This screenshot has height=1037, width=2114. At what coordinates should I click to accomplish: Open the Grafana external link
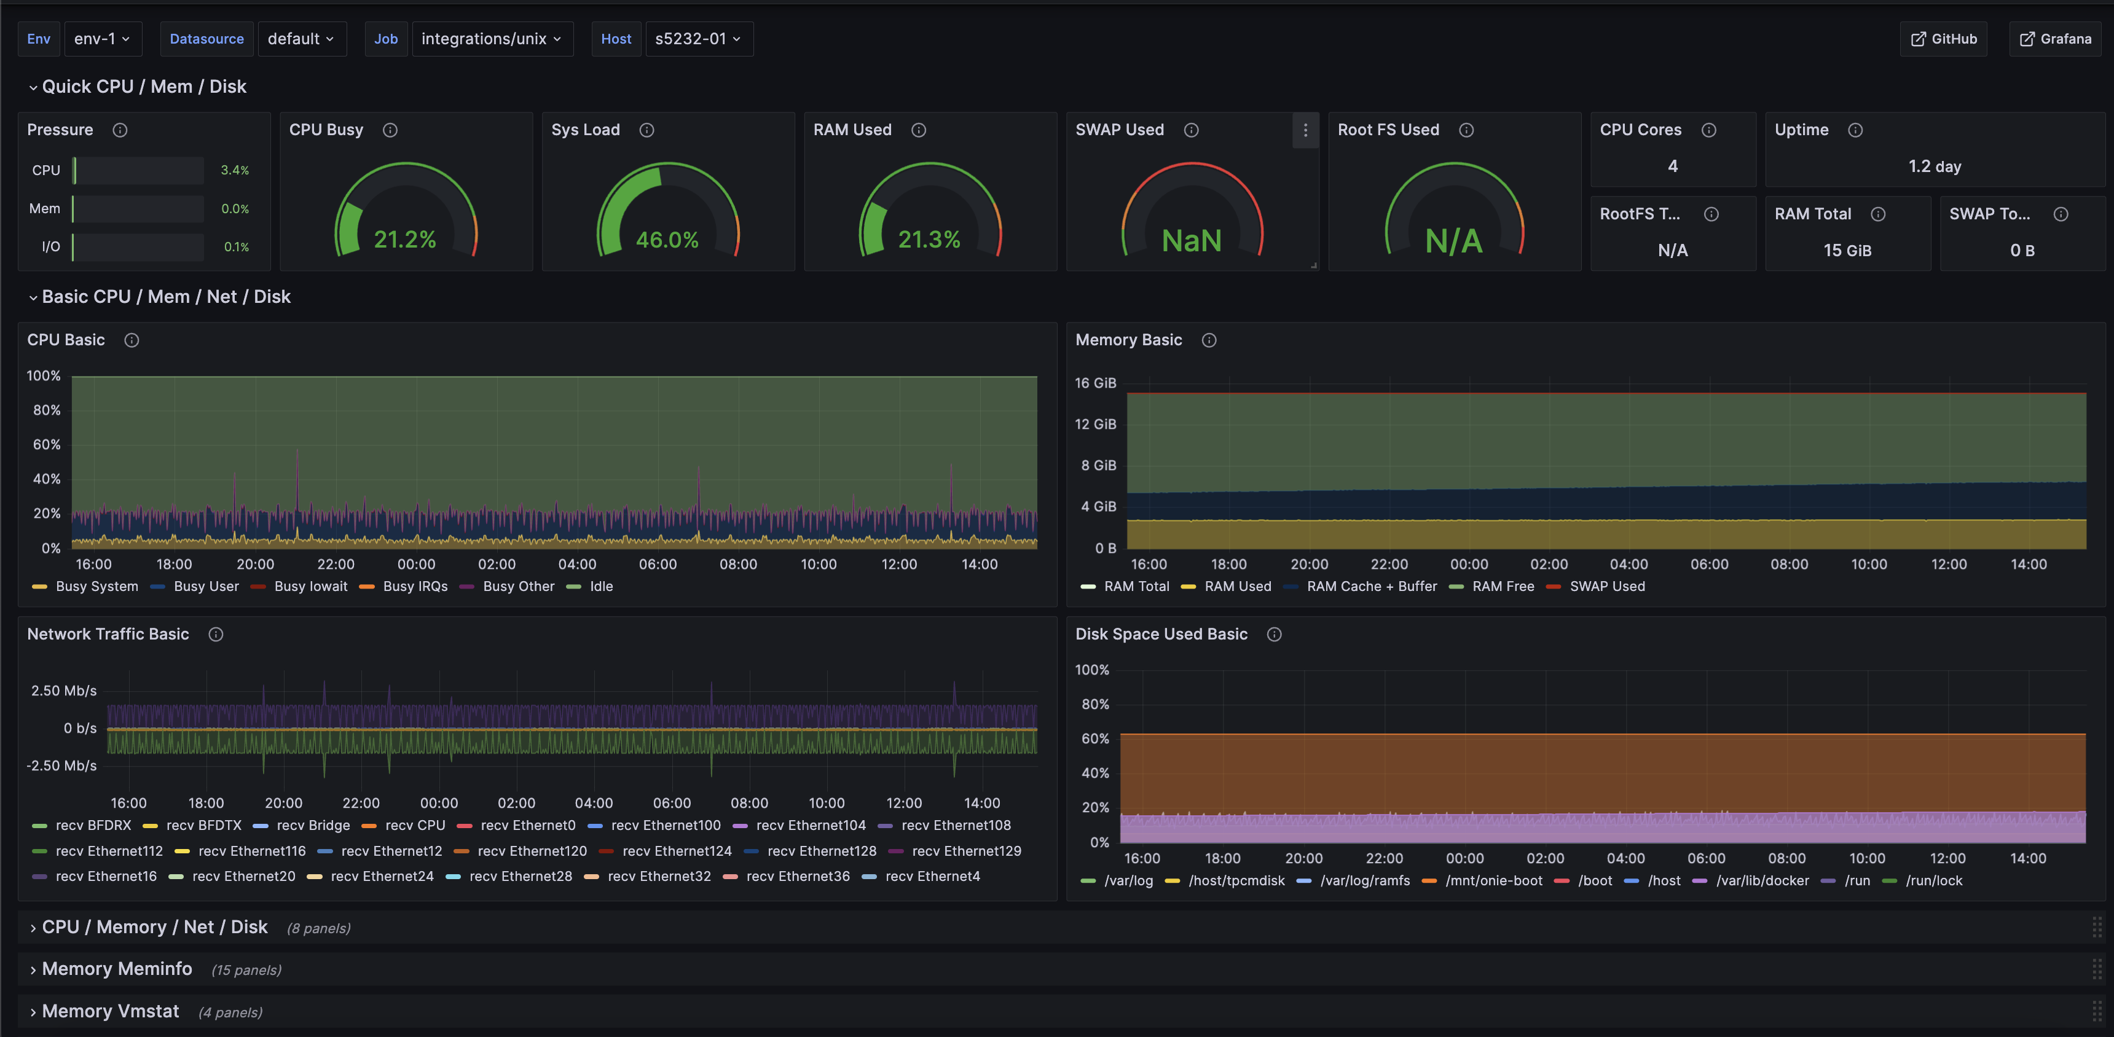2056,39
